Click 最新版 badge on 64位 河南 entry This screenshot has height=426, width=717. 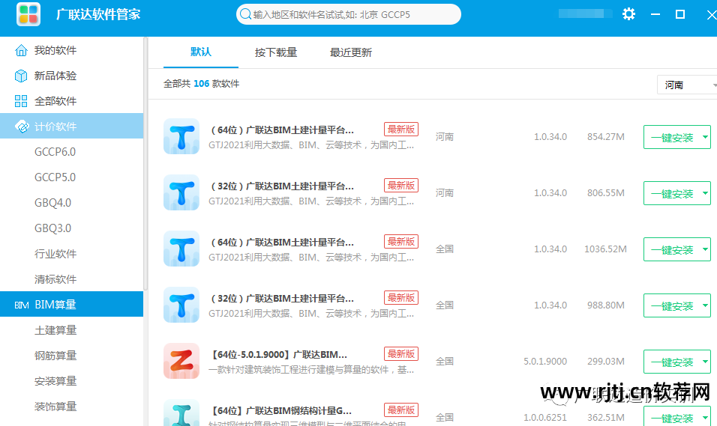coord(401,130)
